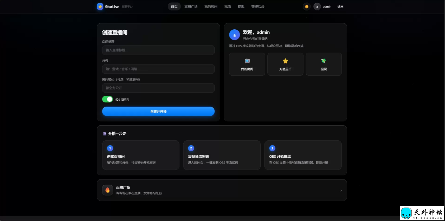The height and width of the screenshot is (221, 445).
Task: Click the 退出 logout link
Action: pyautogui.click(x=340, y=7)
